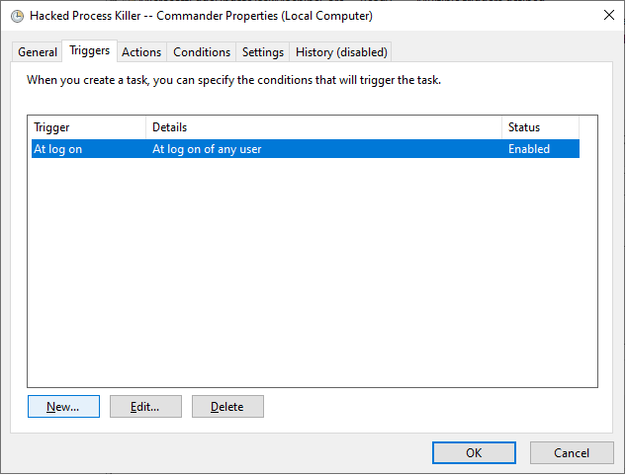Sort list by the Status column header
627x476 pixels.
pyautogui.click(x=540, y=127)
